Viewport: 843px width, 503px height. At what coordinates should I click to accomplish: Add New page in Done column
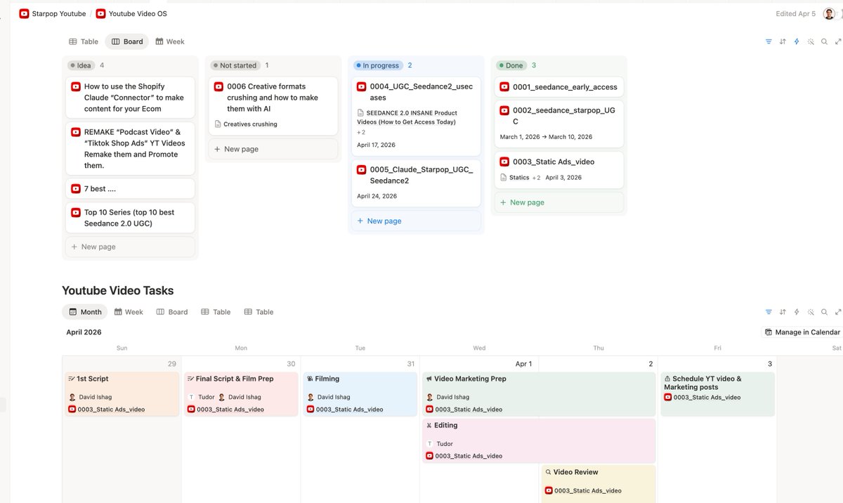[559, 202]
